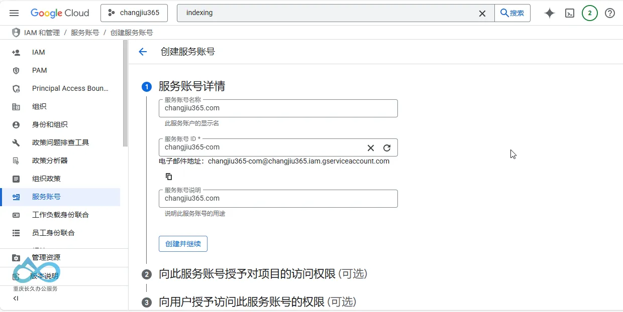The width and height of the screenshot is (623, 312).
Task: Open 政策分析器 in the sidebar
Action: point(60,161)
